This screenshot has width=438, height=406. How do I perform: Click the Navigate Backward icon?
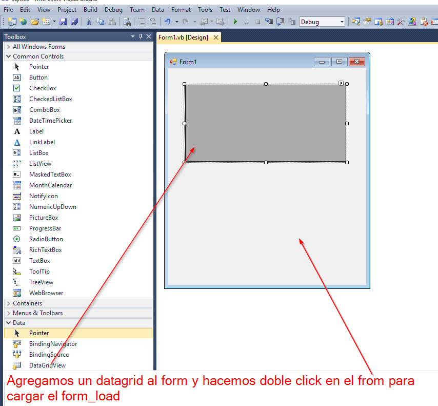click(x=204, y=22)
